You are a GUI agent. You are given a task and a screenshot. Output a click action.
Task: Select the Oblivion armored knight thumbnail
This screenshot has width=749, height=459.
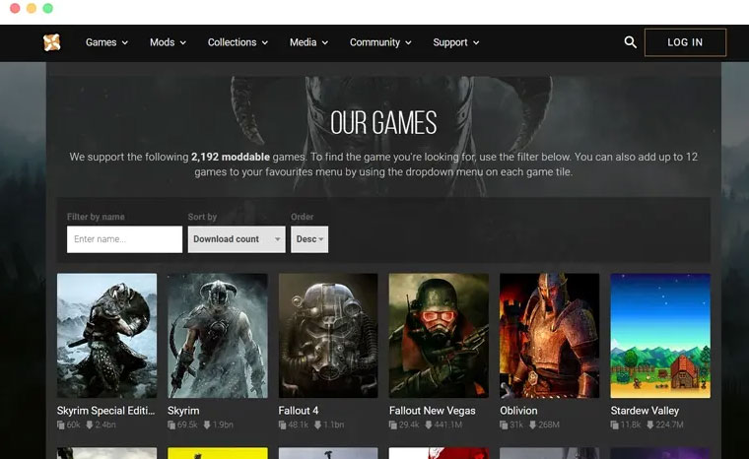pos(549,336)
